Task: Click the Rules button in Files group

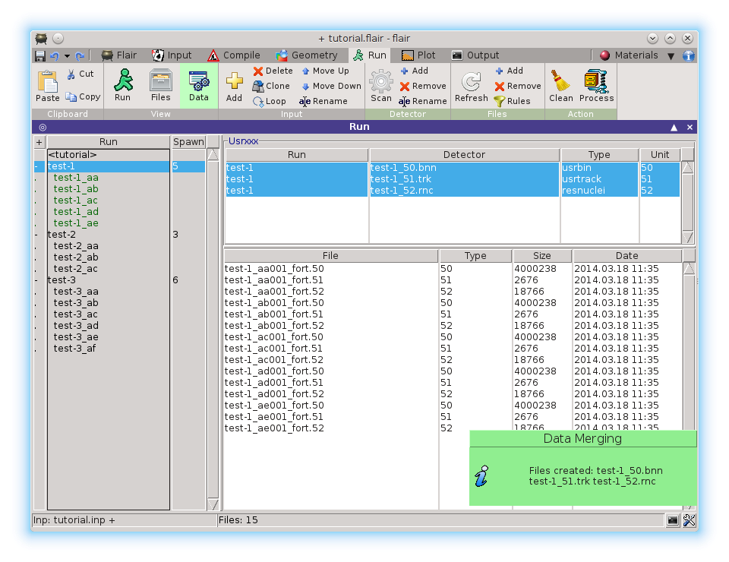Action: pyautogui.click(x=512, y=101)
